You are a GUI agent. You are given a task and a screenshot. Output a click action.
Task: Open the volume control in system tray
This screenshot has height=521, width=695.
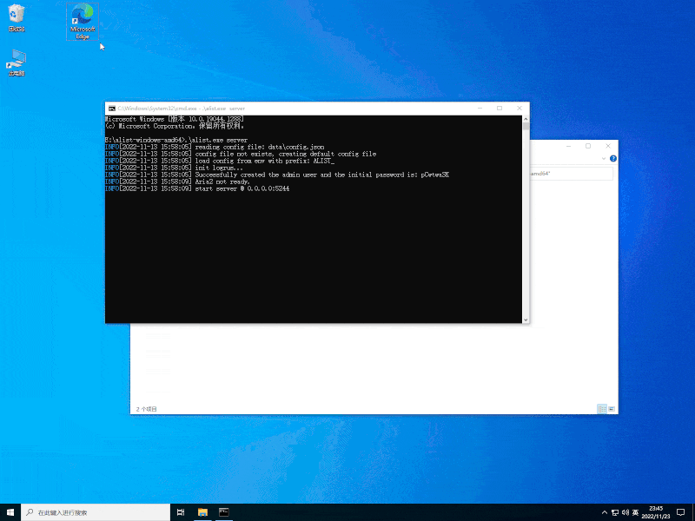(625, 512)
